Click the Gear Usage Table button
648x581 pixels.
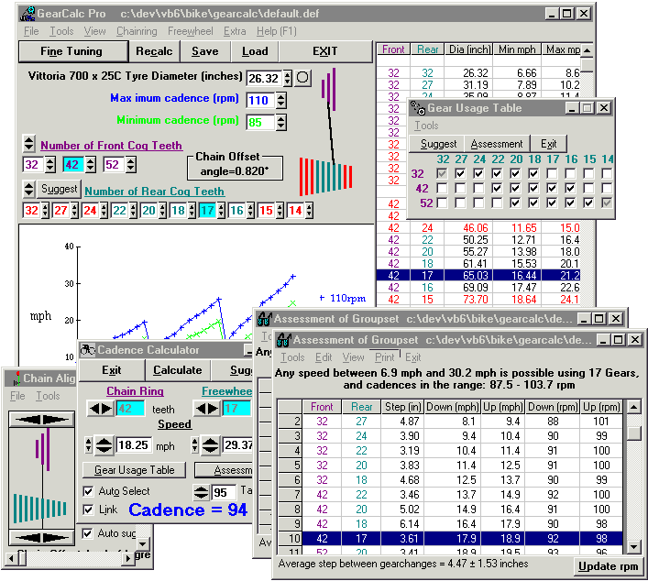tap(135, 470)
